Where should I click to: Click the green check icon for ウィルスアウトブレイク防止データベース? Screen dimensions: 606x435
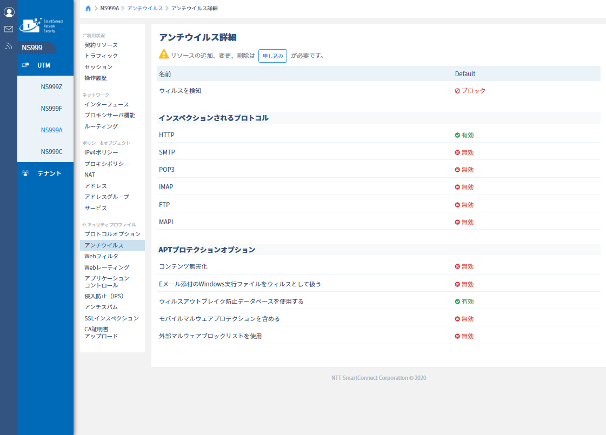(457, 302)
